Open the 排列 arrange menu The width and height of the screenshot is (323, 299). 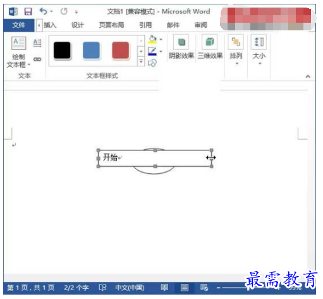pos(236,50)
